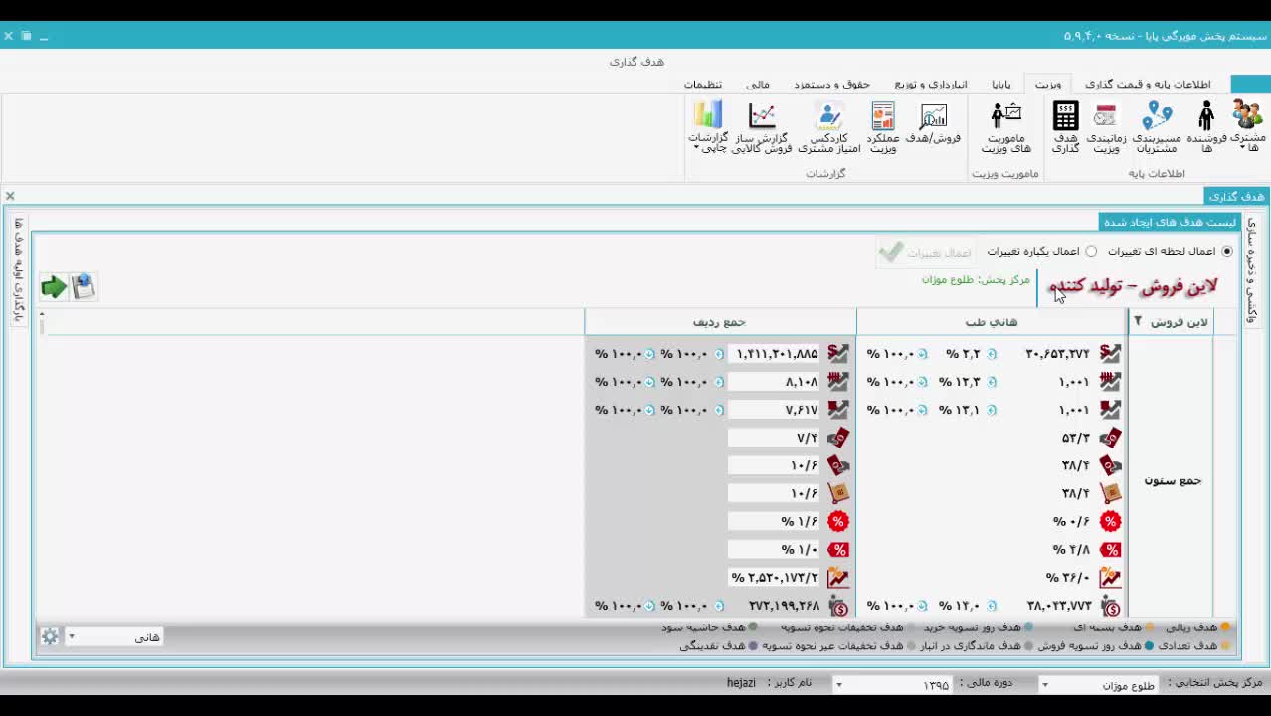Open the هدف گذاری calculator icon in ribbon
1271x716 pixels.
(1065, 118)
